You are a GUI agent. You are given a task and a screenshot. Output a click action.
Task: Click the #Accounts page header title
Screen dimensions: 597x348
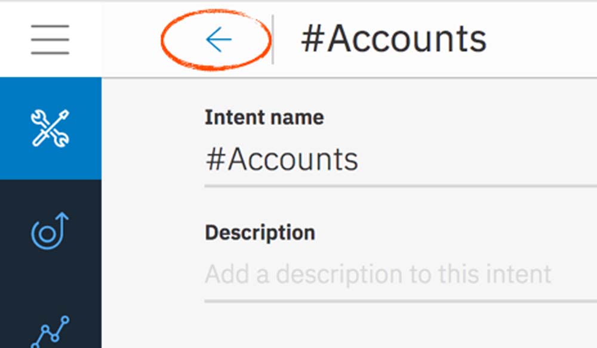coord(394,39)
